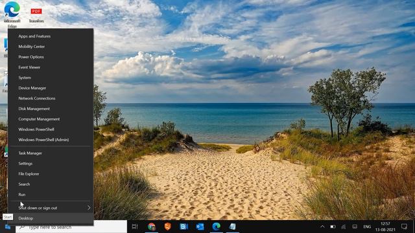Open Device Manager

(x=51, y=88)
